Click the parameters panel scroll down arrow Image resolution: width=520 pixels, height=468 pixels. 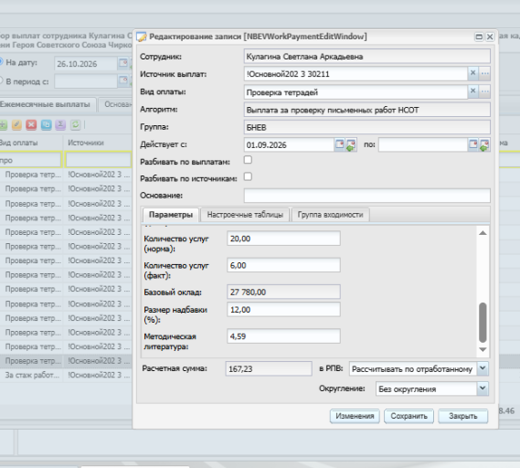coord(483,349)
